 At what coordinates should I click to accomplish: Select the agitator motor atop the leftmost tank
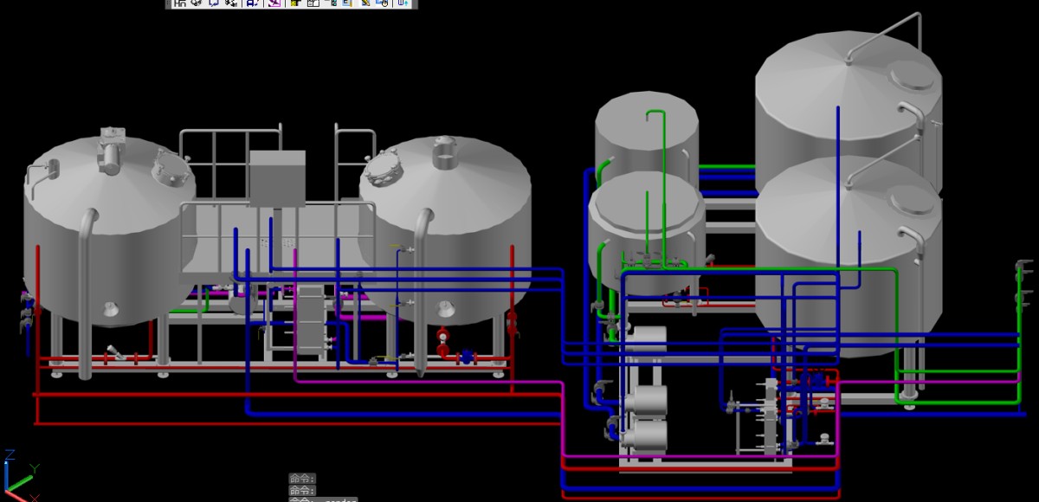point(113,153)
